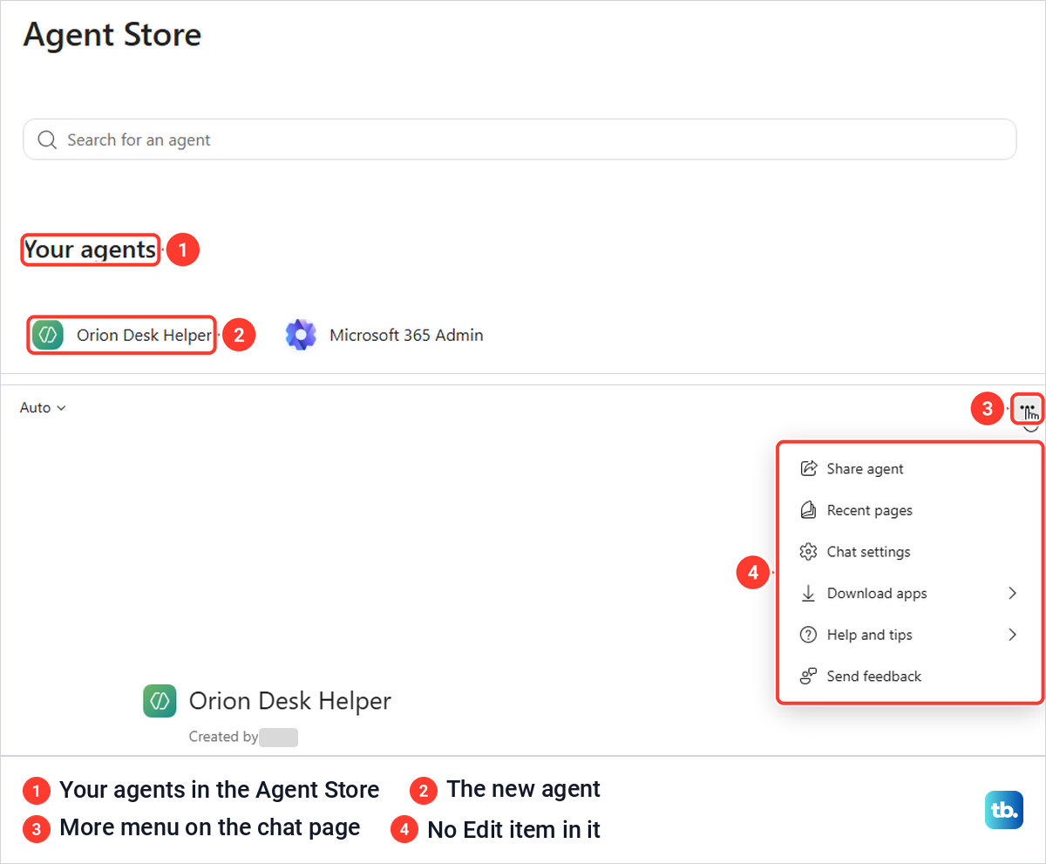Screen dimensions: 1046x864
Task: Click the Microsoft 365 Admin gear icon
Action: coord(301,335)
